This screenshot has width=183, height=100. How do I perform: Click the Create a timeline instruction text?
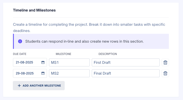pos(89,28)
